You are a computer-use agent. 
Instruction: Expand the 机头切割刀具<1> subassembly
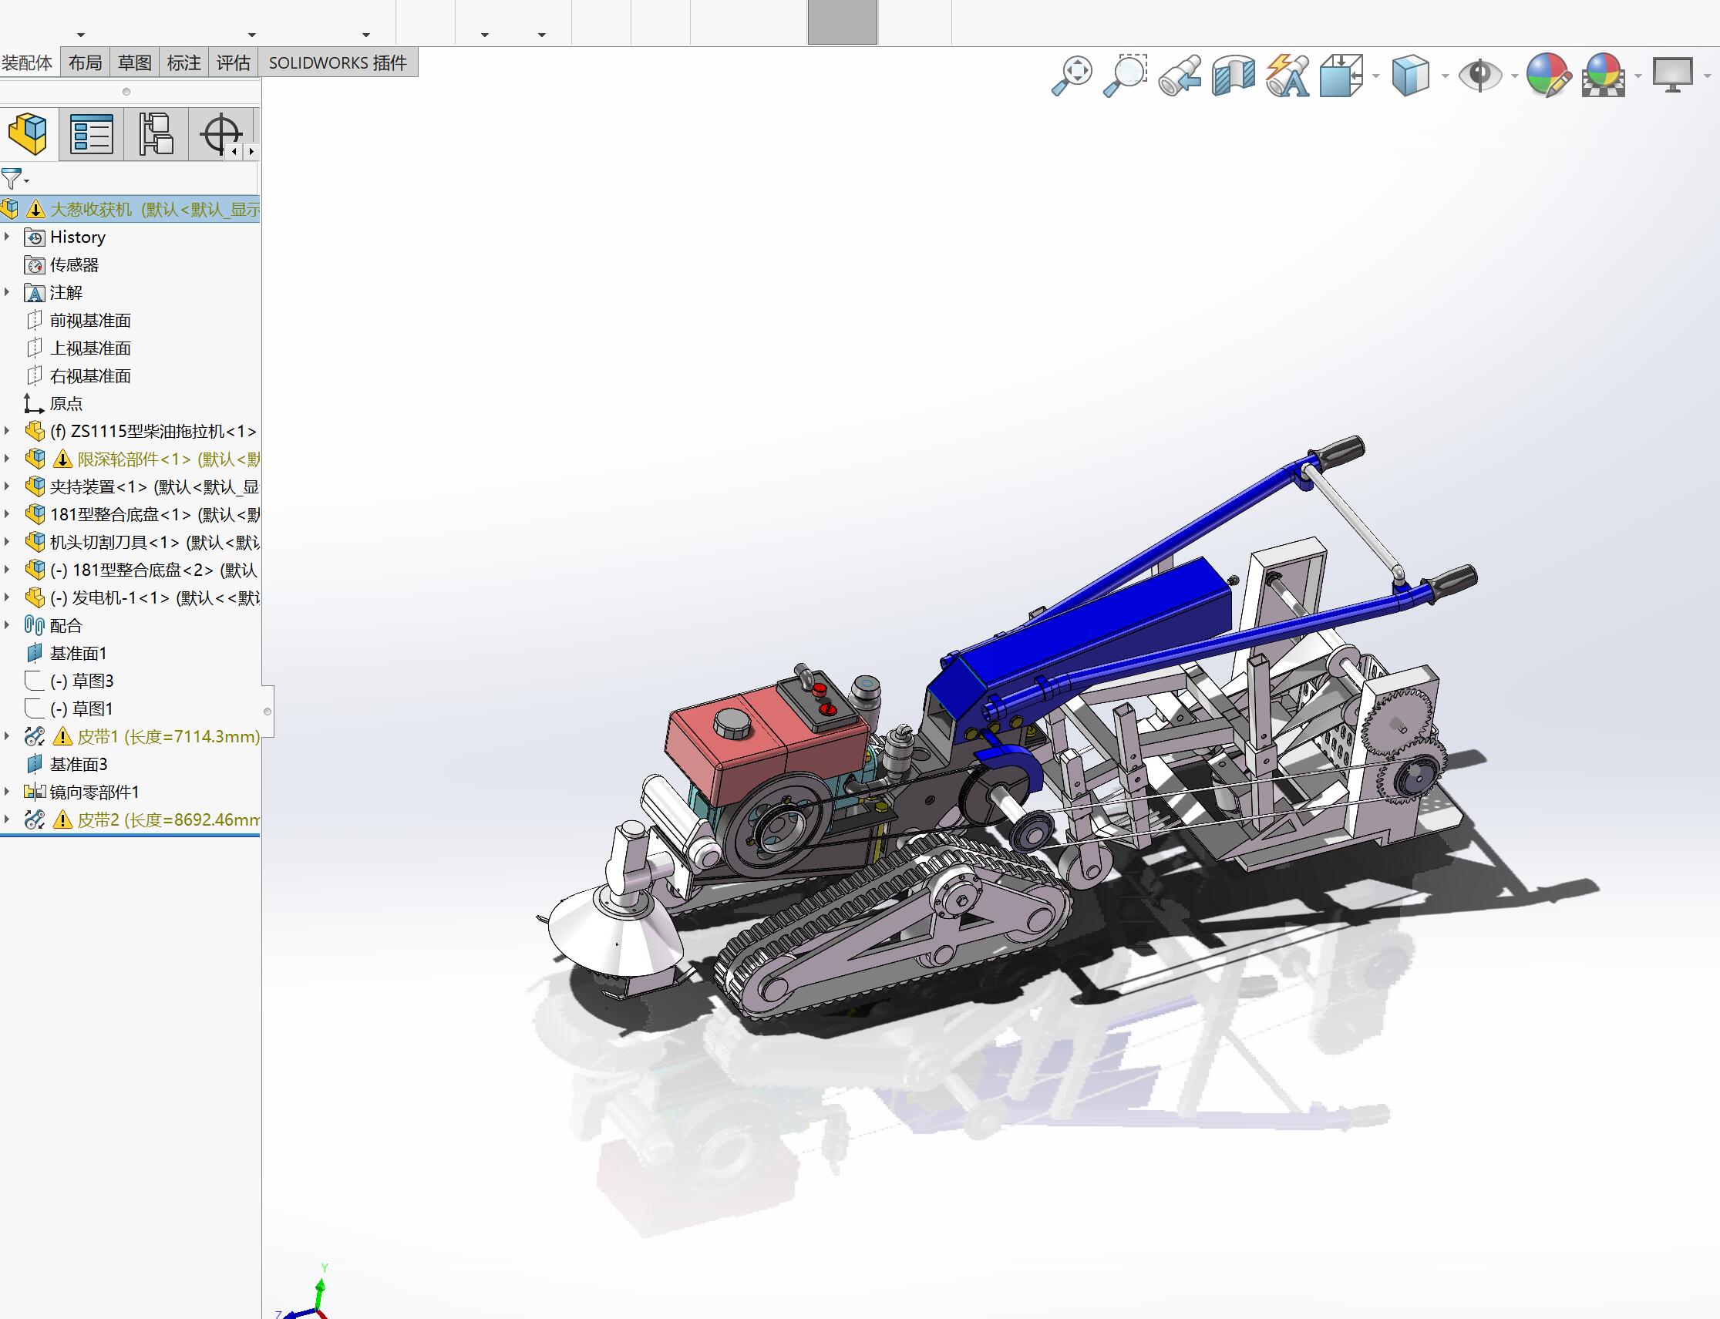coord(7,542)
